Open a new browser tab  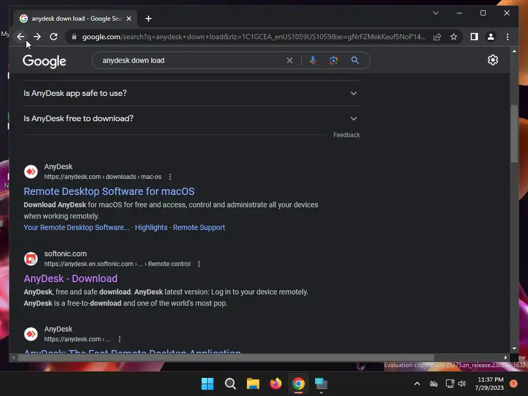148,19
